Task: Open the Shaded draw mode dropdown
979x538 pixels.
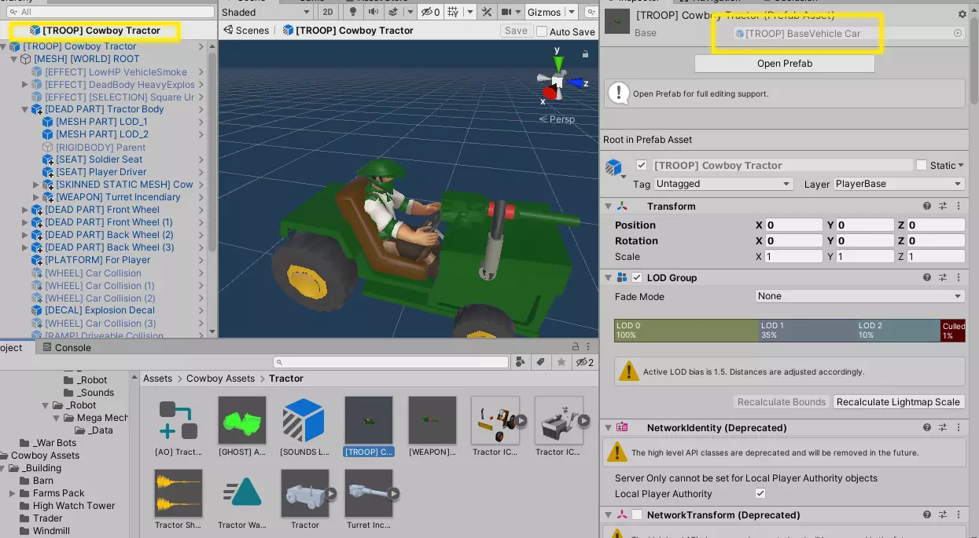Action: click(266, 12)
